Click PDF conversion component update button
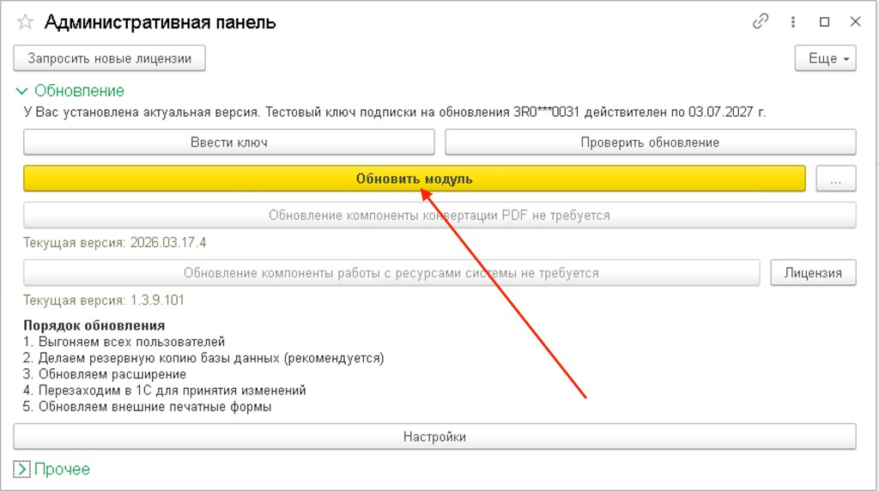 pyautogui.click(x=439, y=215)
